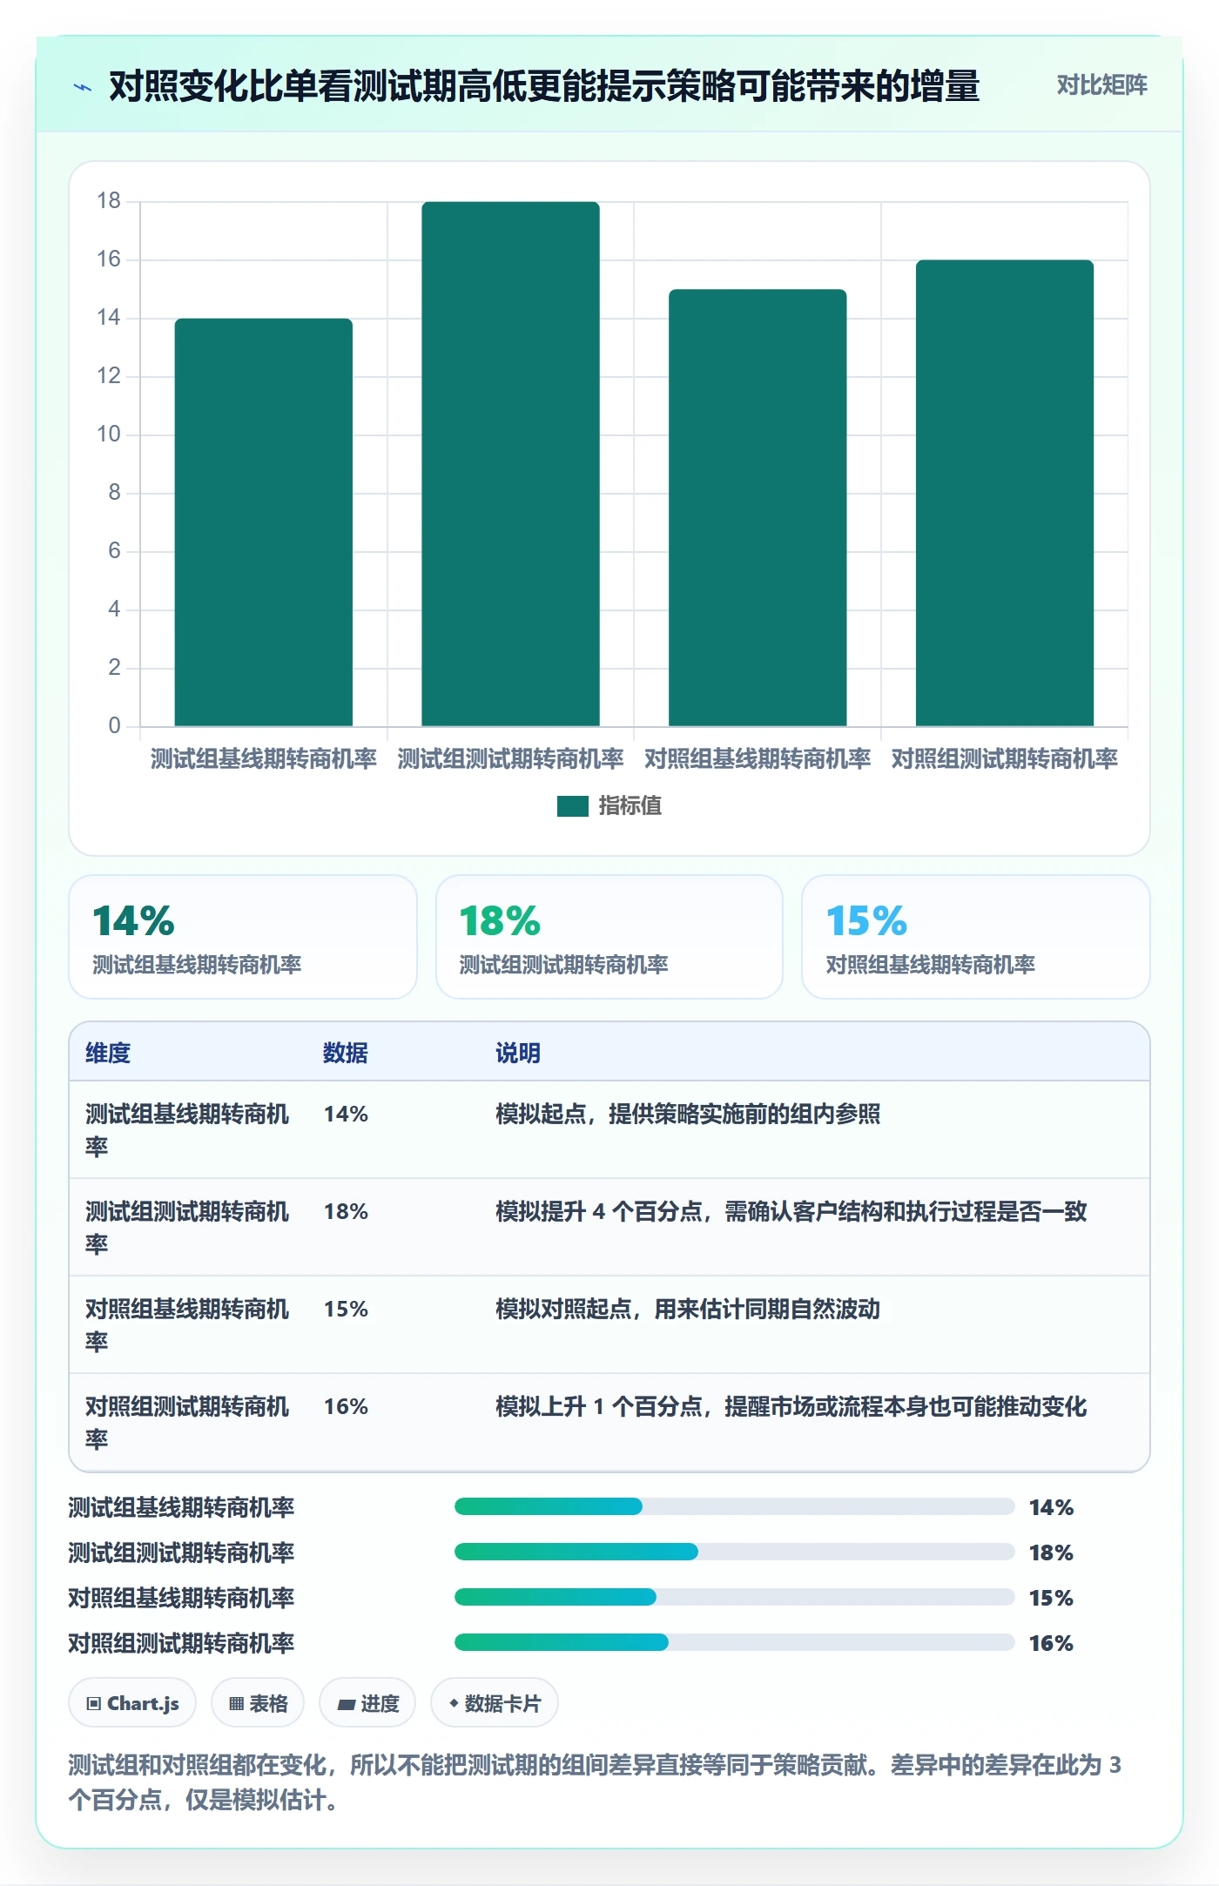Click the note starting with 模拟提升 4 个百分点
The width and height of the screenshot is (1219, 1886).
pyautogui.click(x=791, y=1211)
